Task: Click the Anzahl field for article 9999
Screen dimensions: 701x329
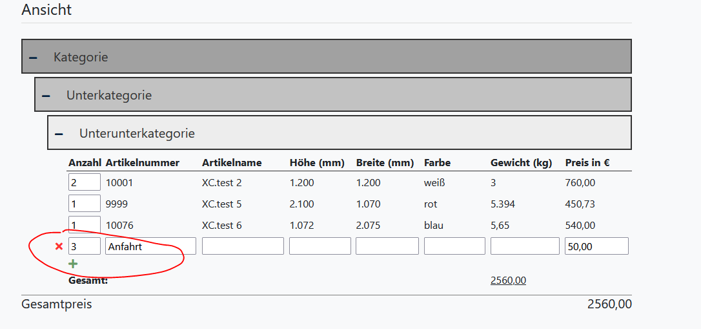Action: point(85,204)
